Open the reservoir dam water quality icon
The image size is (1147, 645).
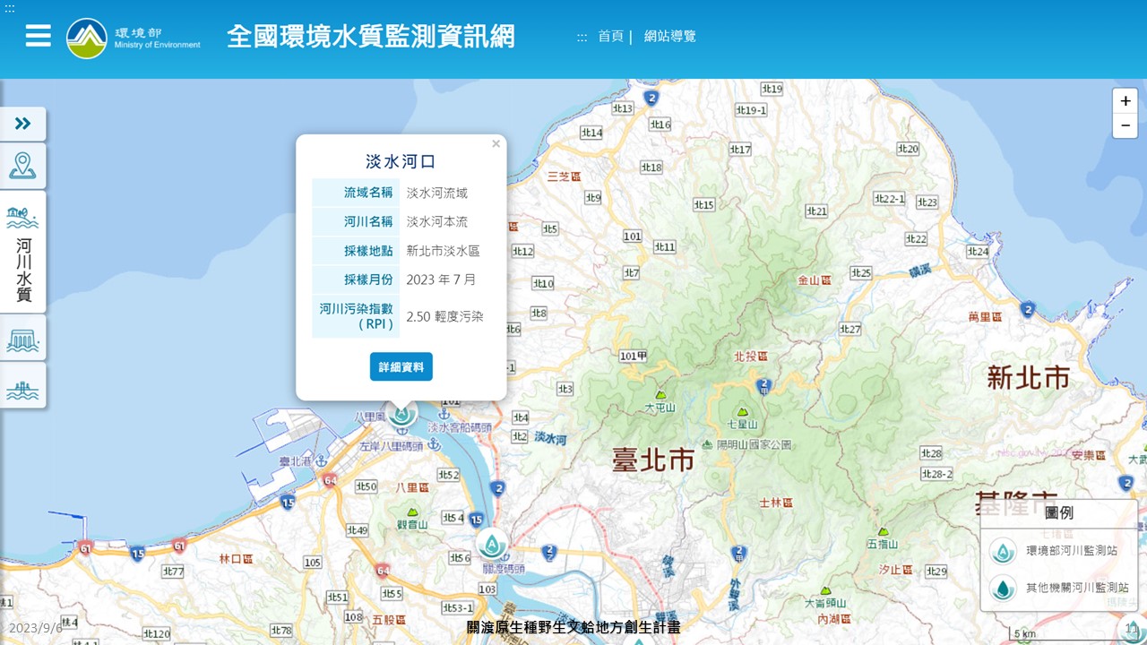(23, 339)
